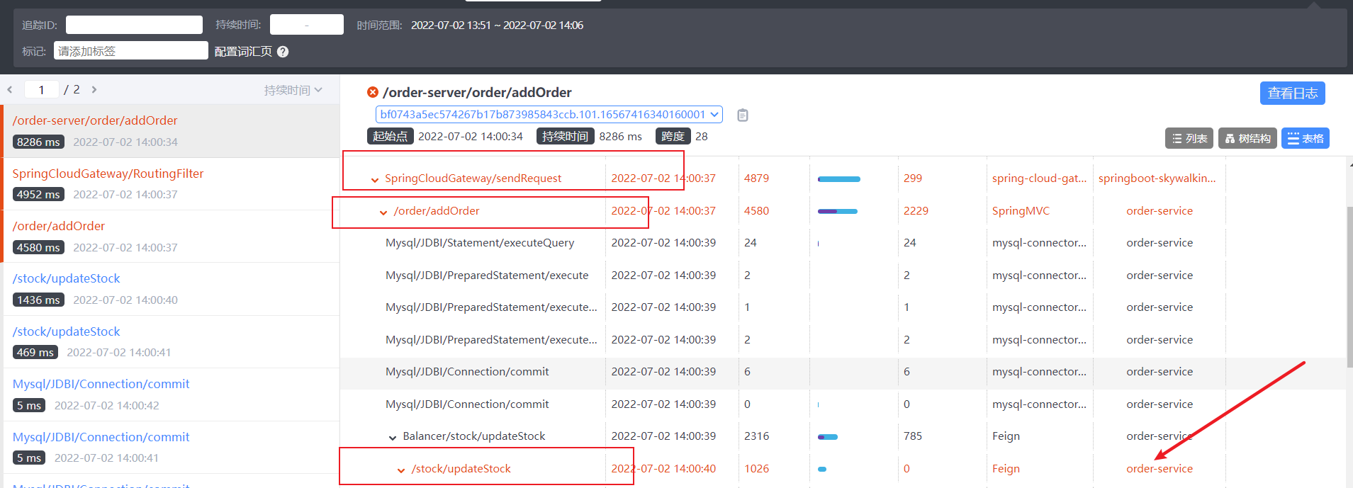
Task: Click SpringCloudGateway/sendRequest span name
Action: tap(473, 178)
